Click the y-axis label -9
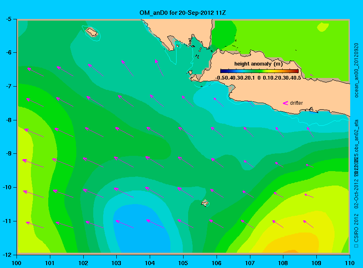Screen dimensions: 363x268 click(8, 153)
